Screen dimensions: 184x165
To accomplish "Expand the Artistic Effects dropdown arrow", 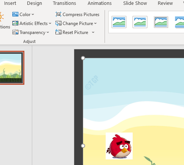I will (50, 24).
